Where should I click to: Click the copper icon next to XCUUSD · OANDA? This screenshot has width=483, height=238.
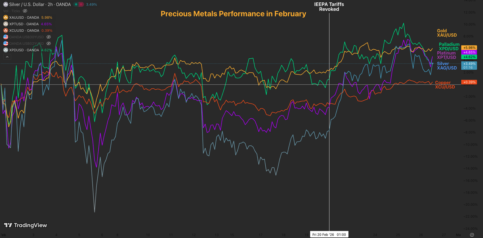(6, 30)
